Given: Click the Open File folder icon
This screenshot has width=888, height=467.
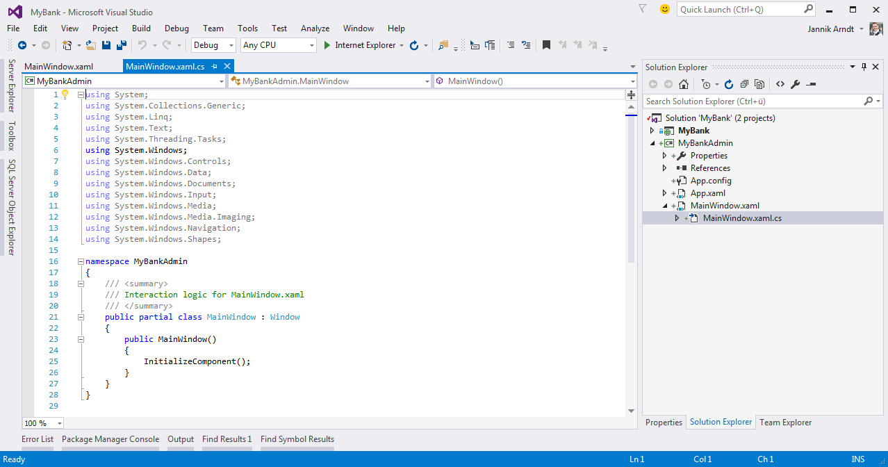Looking at the screenshot, I should pyautogui.click(x=91, y=45).
